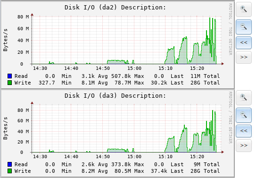Shift da2 graph forward with >> button
The width and height of the screenshot is (256, 178).
pos(244,57)
